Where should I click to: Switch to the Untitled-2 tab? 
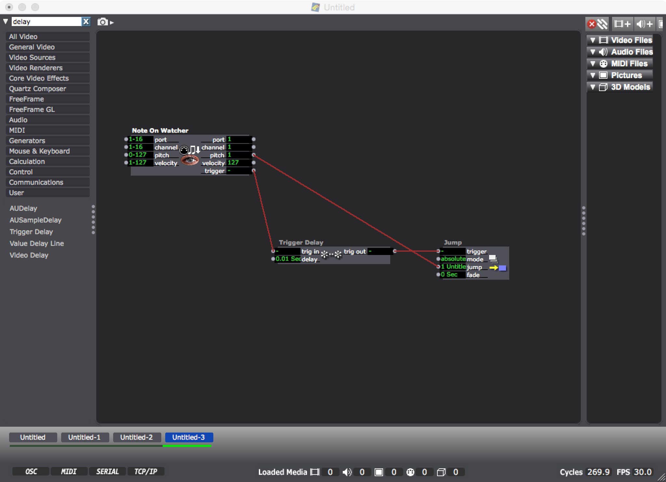[x=136, y=437]
